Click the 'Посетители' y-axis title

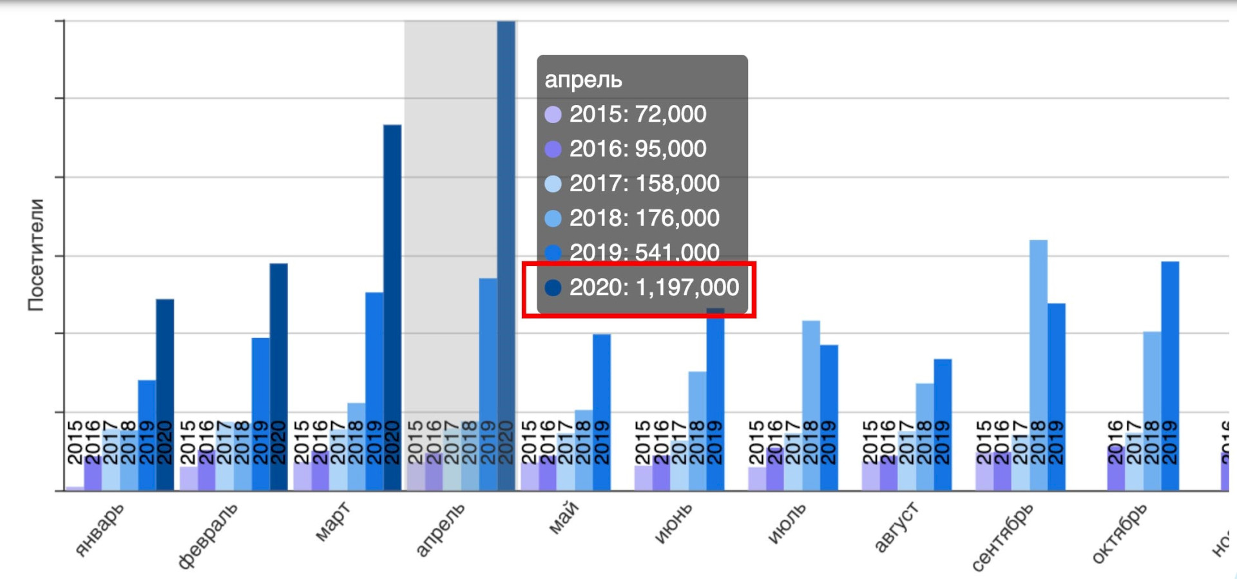tap(36, 255)
